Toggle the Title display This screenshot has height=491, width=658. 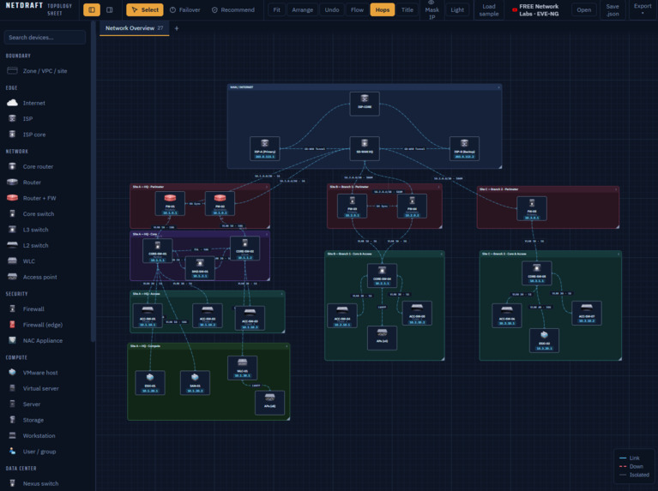407,9
